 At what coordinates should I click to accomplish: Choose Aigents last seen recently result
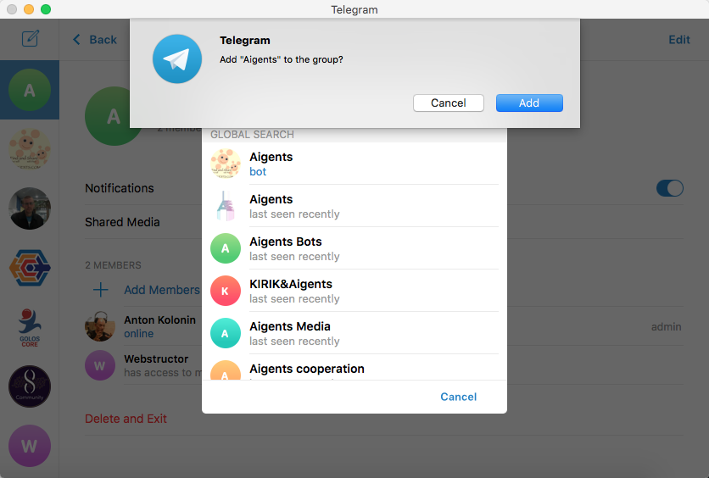tap(354, 206)
